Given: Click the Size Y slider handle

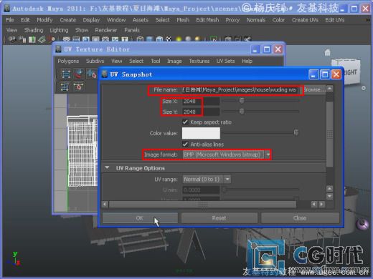Looking at the screenshot, I should (x=242, y=111).
